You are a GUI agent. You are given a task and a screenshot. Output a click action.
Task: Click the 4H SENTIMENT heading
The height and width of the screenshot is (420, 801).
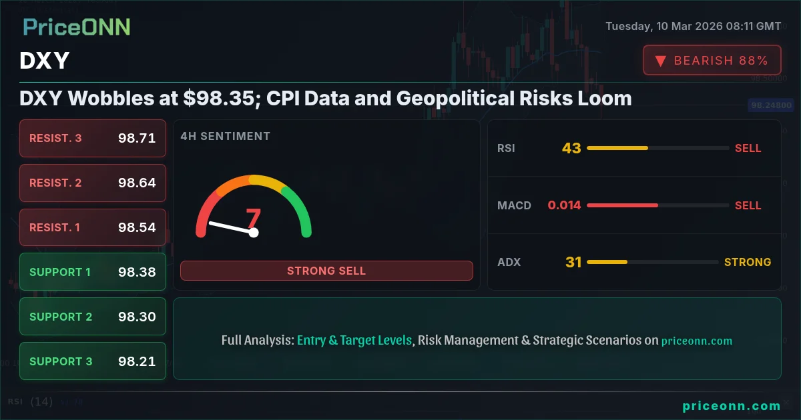tap(226, 136)
